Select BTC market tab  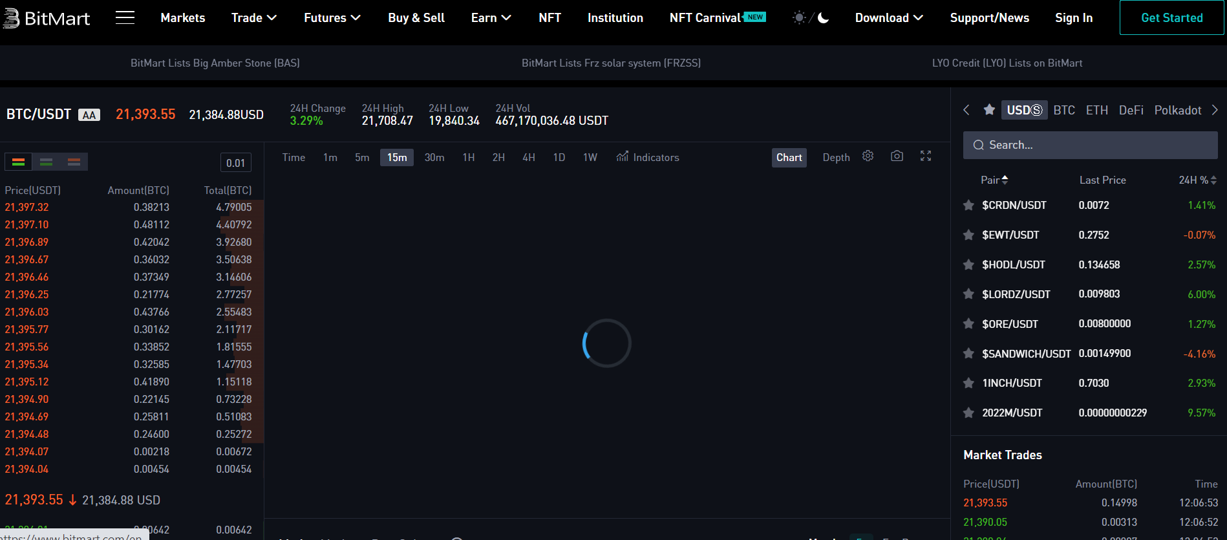[1064, 110]
